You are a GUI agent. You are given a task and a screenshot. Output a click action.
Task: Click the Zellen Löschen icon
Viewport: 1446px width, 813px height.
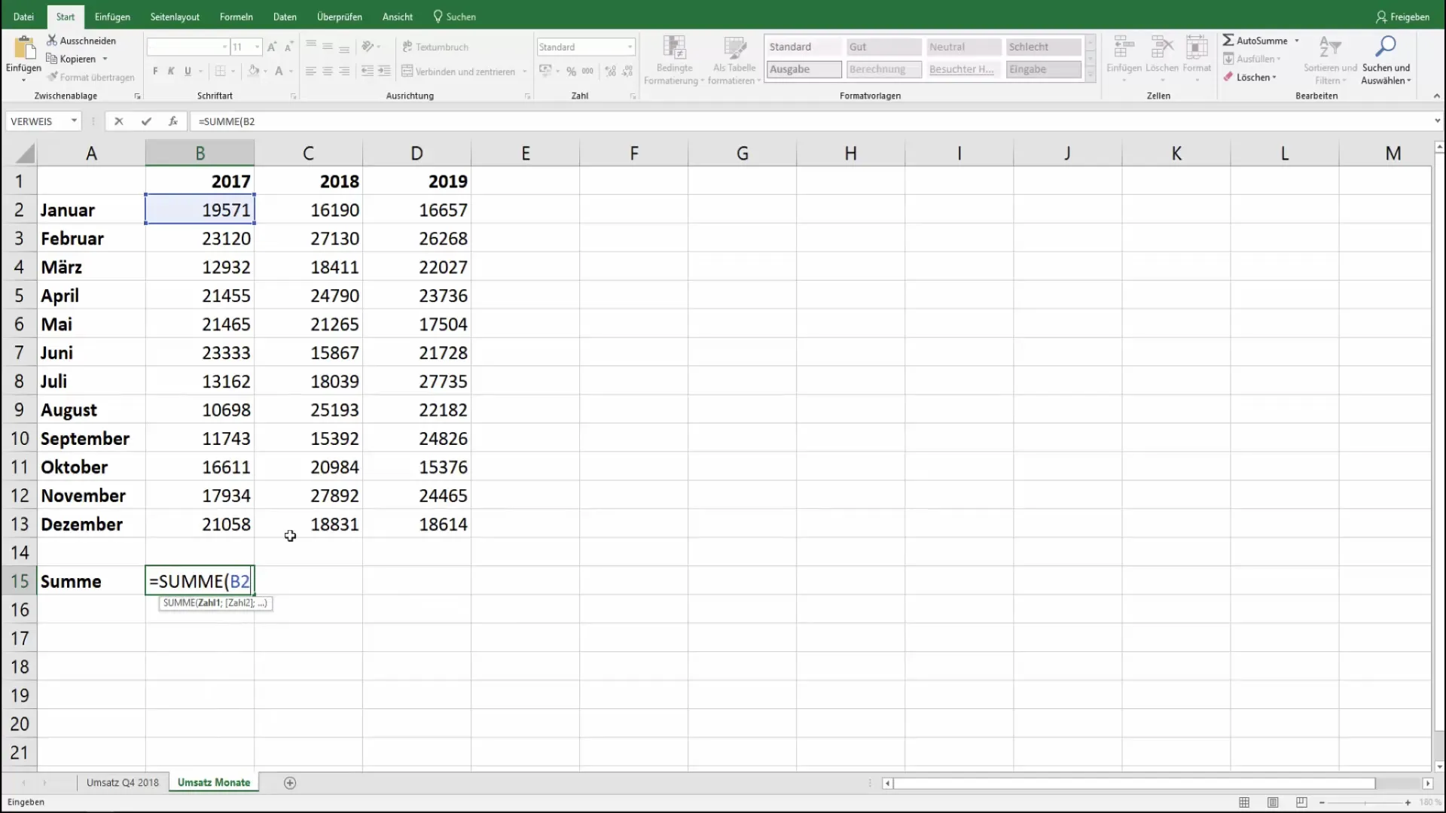click(x=1162, y=47)
